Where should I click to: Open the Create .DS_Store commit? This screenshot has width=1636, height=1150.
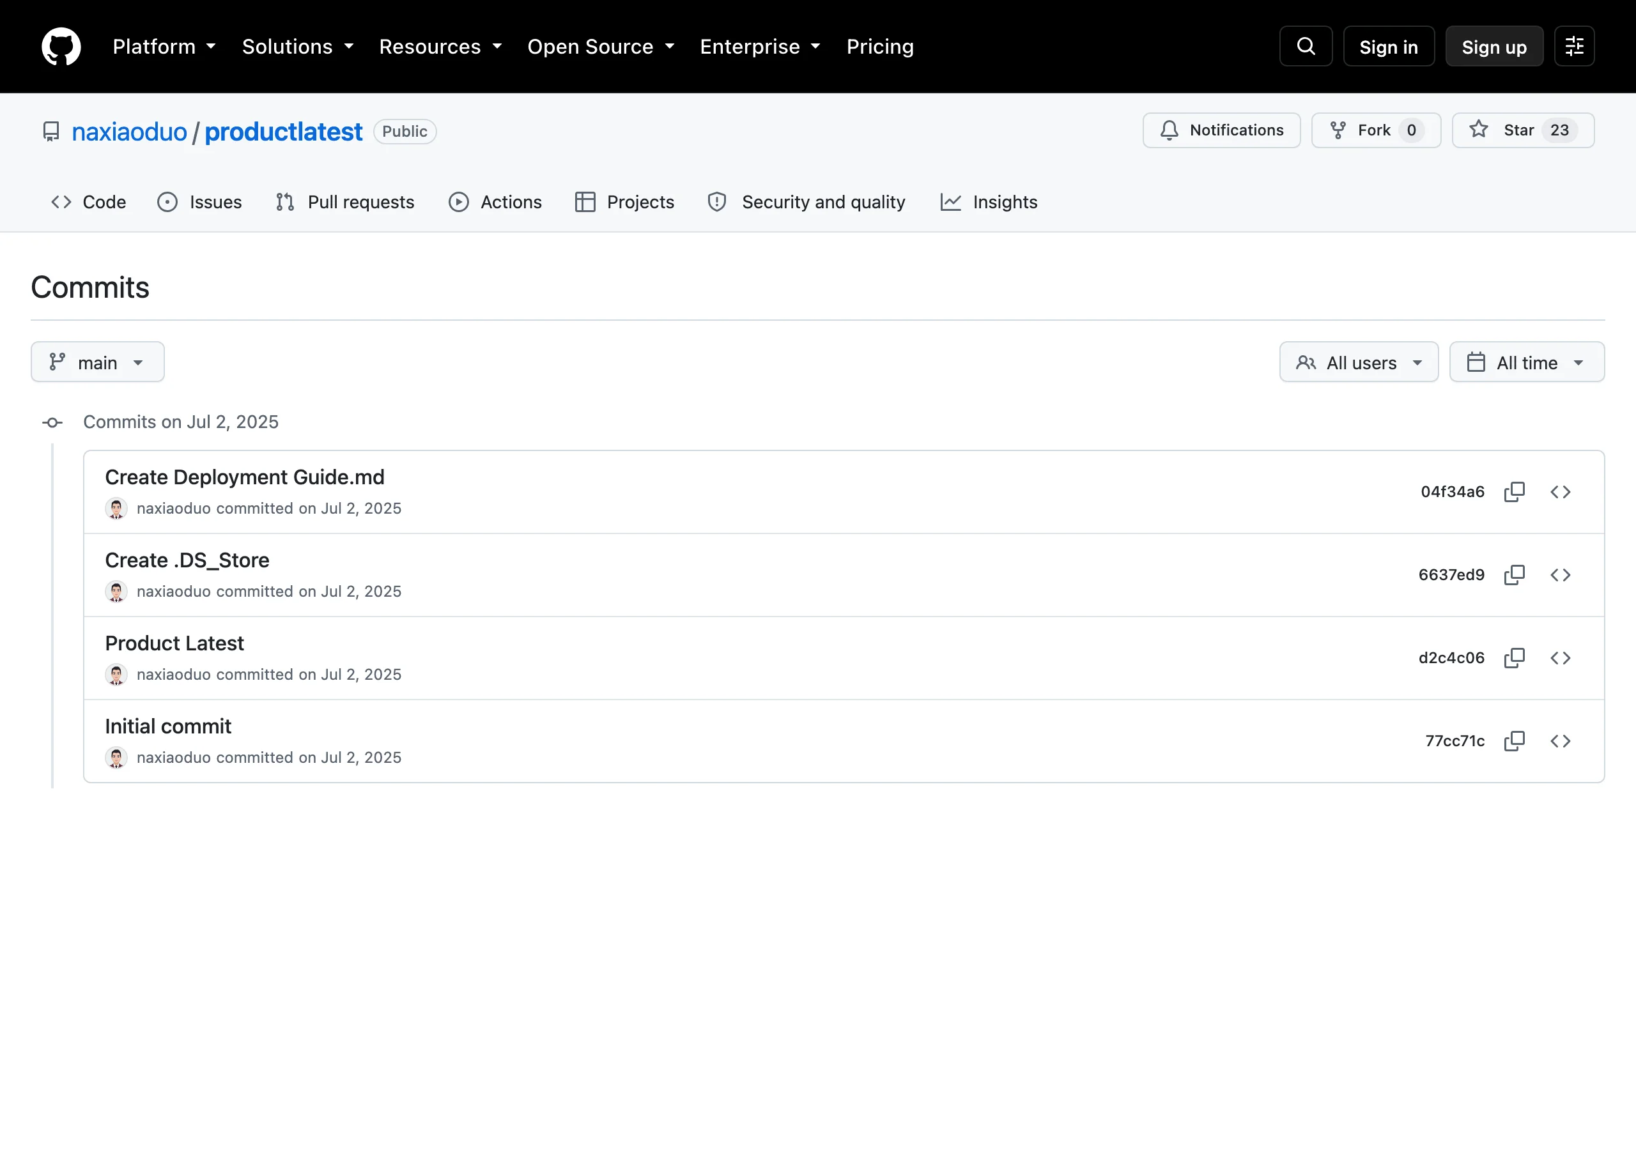pos(187,561)
